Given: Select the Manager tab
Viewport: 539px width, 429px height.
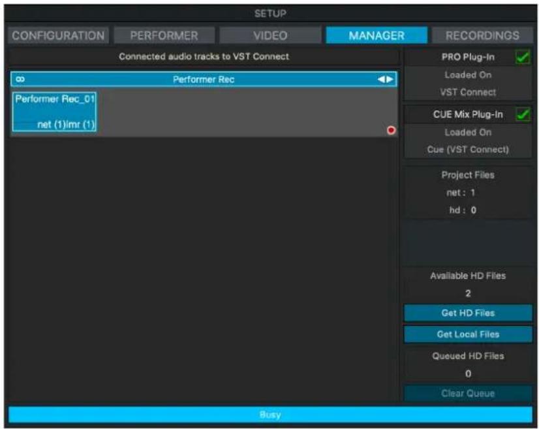Looking at the screenshot, I should coord(377,35).
